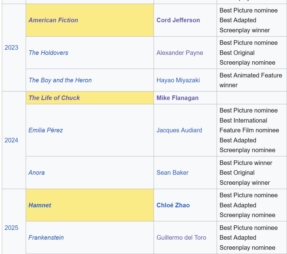Click the Mike Flanagan director link
The width and height of the screenshot is (287, 254).
[177, 98]
